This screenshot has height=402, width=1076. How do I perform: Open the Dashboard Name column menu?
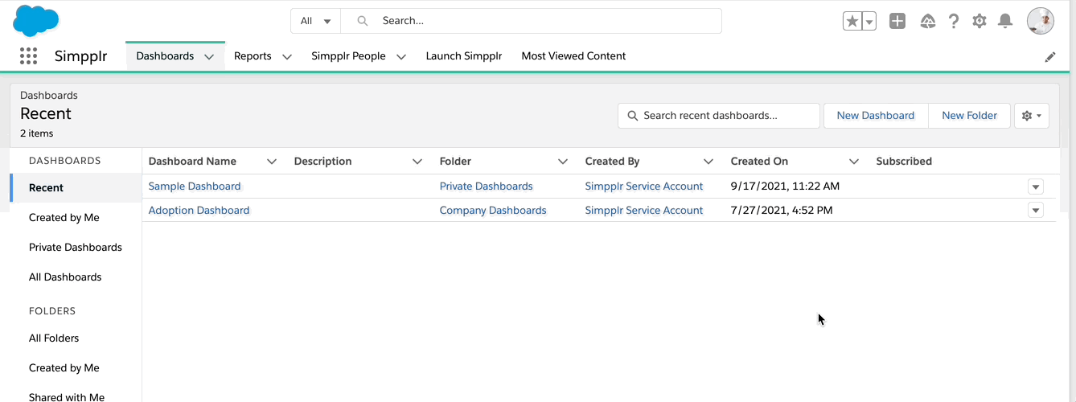(x=272, y=162)
